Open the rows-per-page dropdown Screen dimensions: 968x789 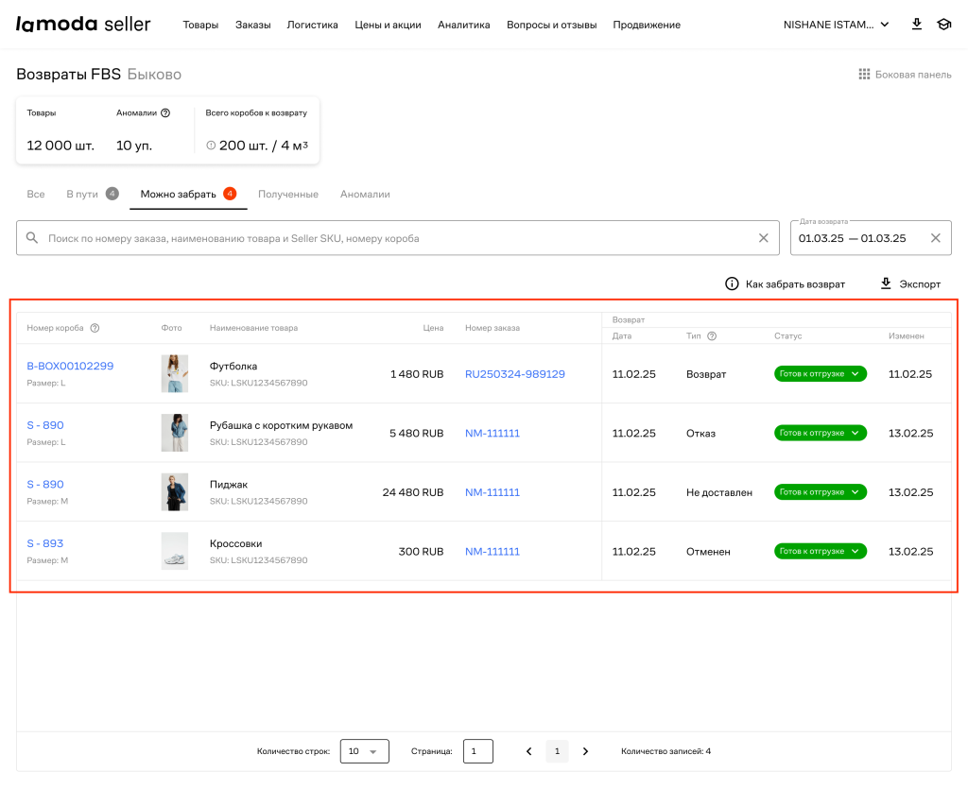pos(364,751)
